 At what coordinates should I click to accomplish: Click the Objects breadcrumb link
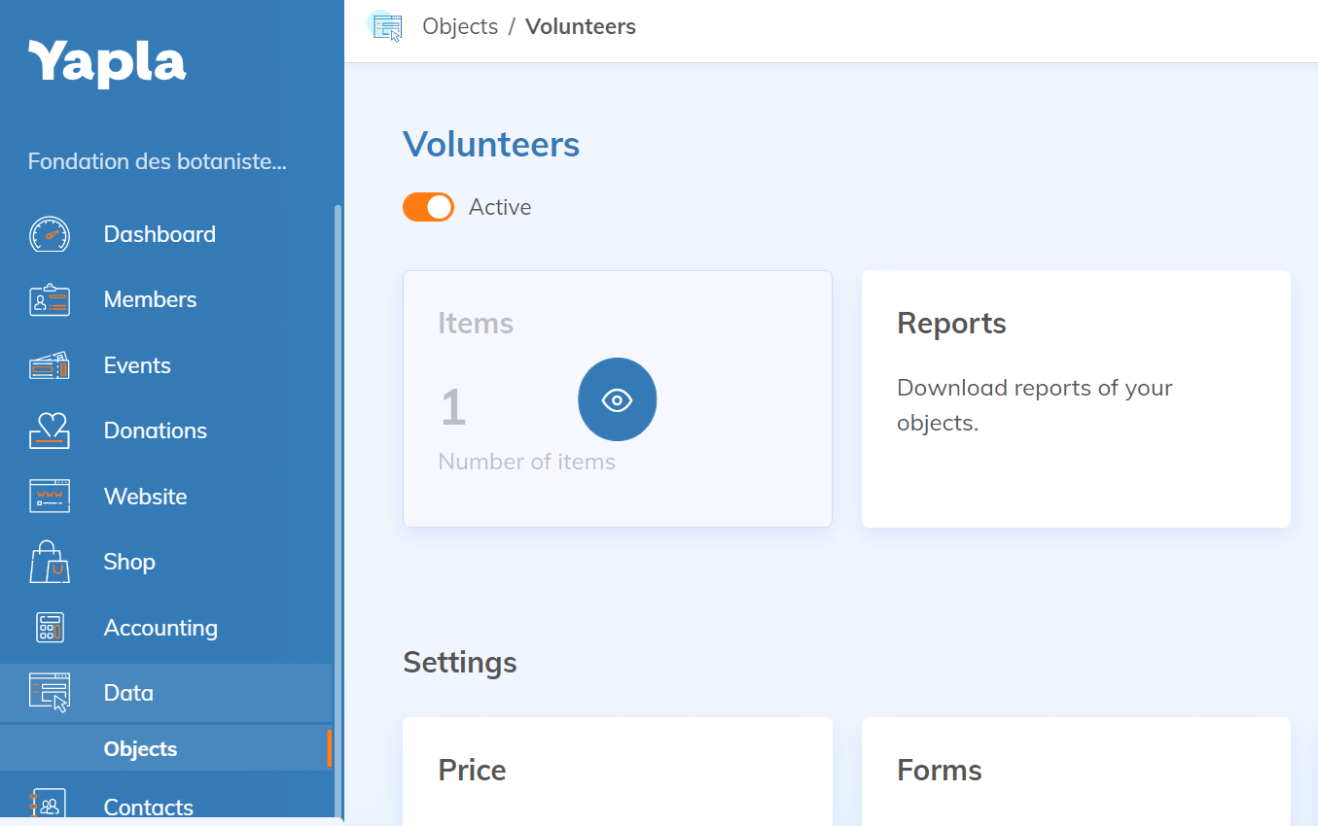pos(460,27)
